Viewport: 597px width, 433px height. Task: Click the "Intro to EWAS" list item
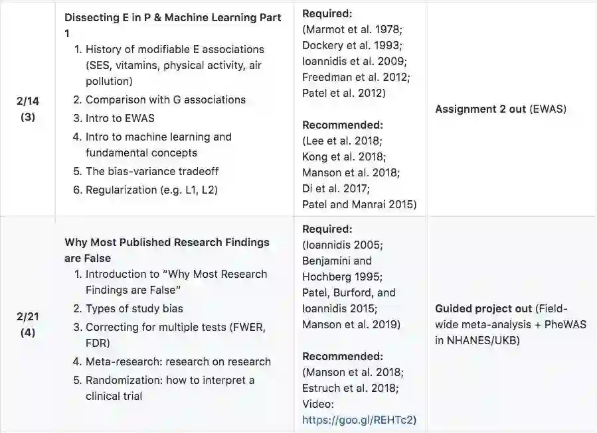coord(120,119)
